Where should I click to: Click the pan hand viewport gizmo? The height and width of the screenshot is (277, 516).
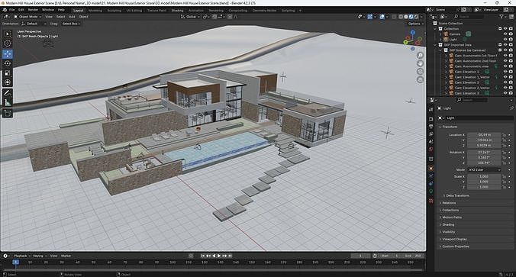(421, 63)
